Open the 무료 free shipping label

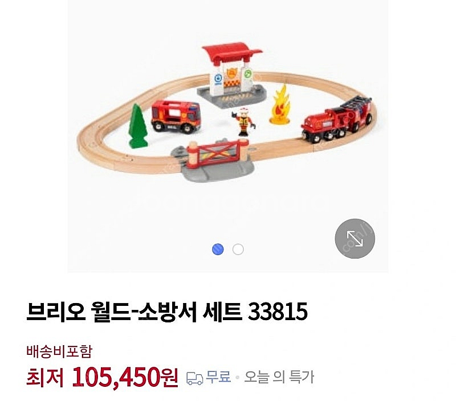(x=218, y=377)
